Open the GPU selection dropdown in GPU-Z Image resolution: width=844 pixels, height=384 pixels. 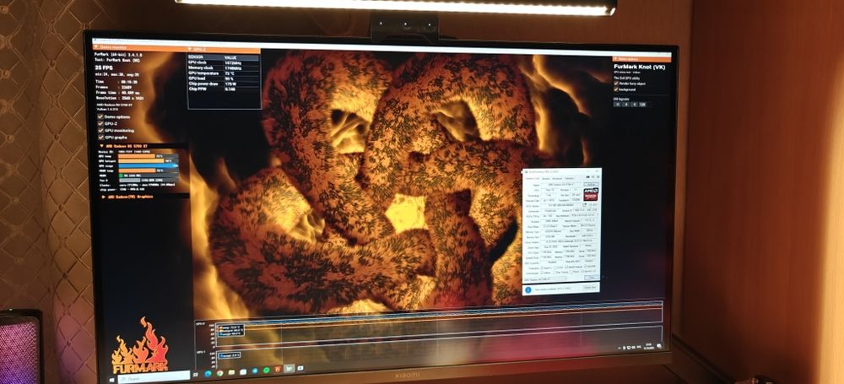click(x=545, y=279)
